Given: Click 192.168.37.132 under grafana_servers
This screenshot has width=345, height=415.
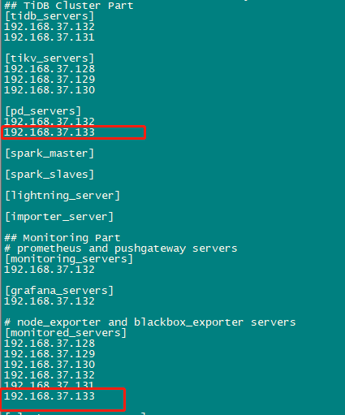Looking at the screenshot, I should tap(50, 301).
